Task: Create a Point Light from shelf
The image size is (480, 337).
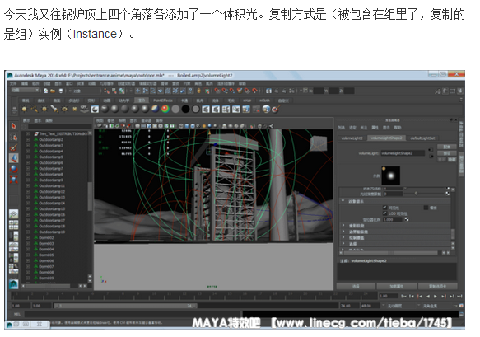Action: click(x=44, y=109)
